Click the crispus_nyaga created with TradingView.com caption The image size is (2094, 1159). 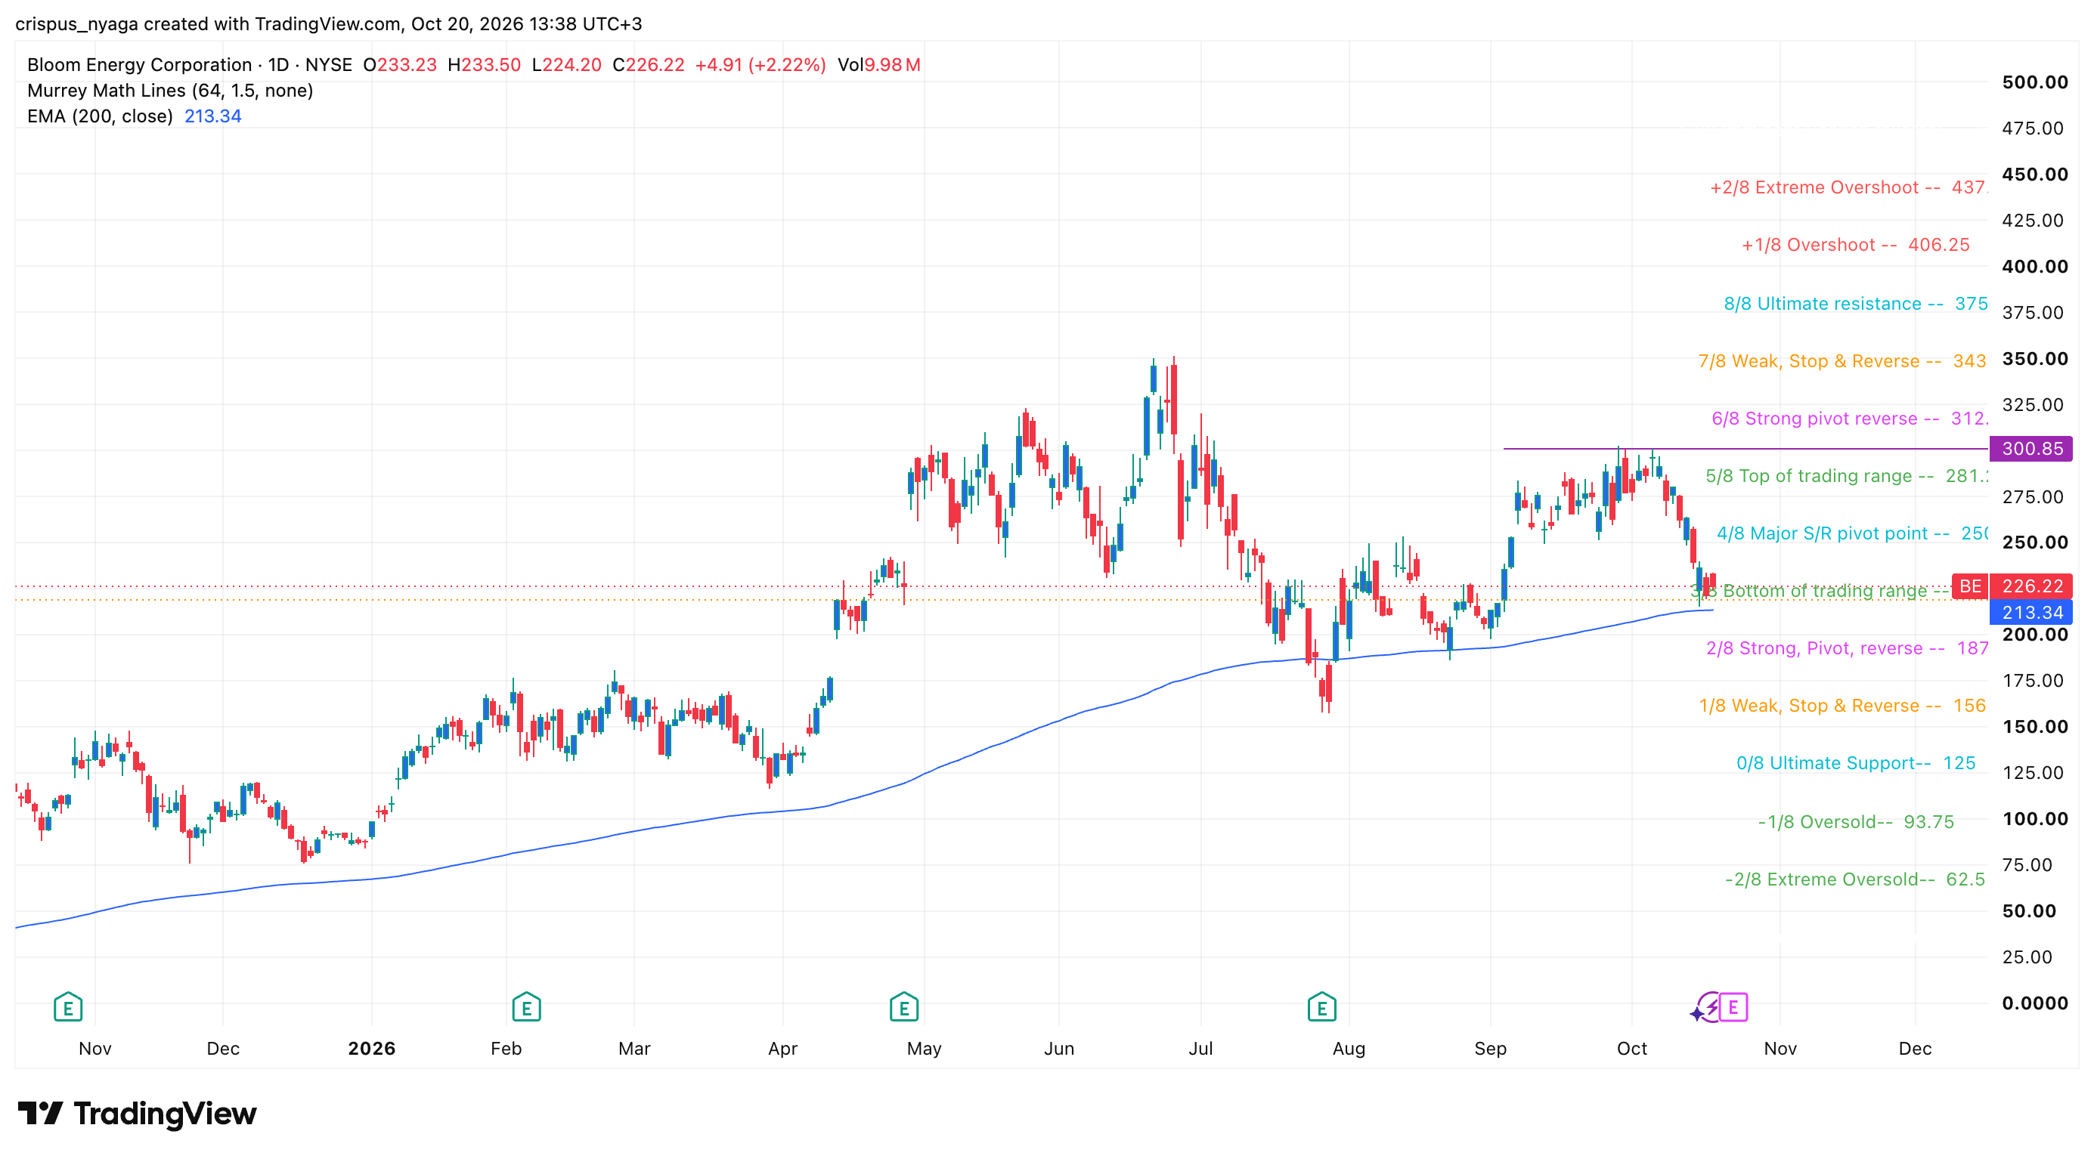click(330, 23)
